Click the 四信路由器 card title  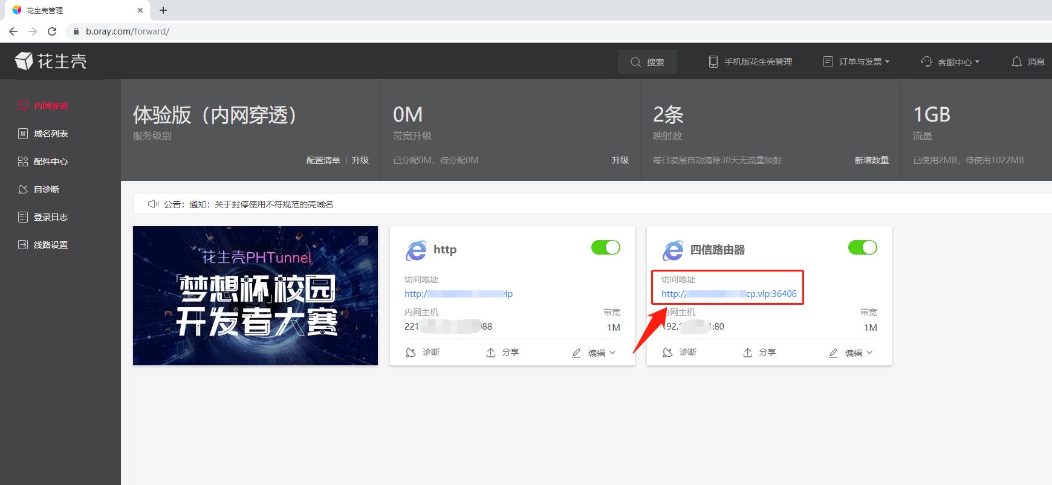pos(718,250)
